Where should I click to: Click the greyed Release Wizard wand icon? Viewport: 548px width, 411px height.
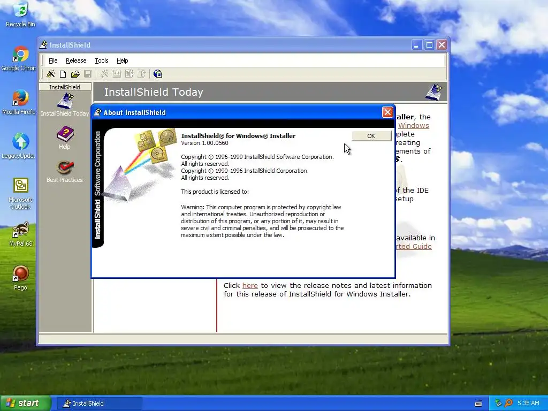click(x=104, y=74)
